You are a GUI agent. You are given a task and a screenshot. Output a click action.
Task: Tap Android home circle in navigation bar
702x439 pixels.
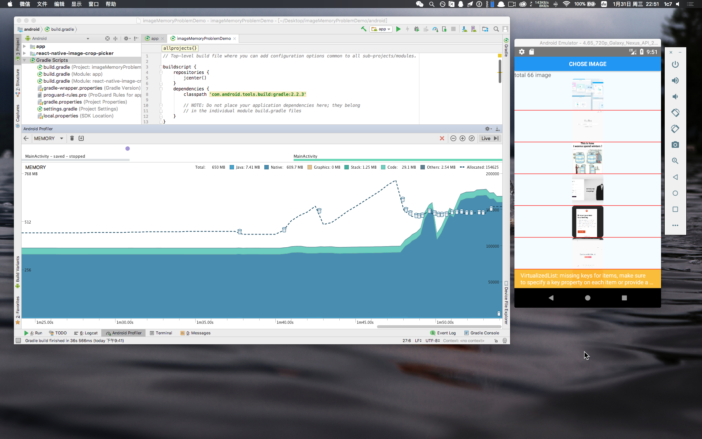pos(588,298)
